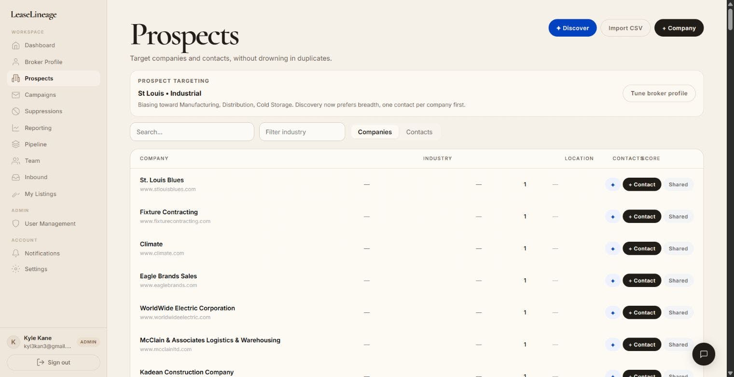The width and height of the screenshot is (734, 377).
Task: Click the Campaigns envelope icon
Action: pyautogui.click(x=16, y=95)
